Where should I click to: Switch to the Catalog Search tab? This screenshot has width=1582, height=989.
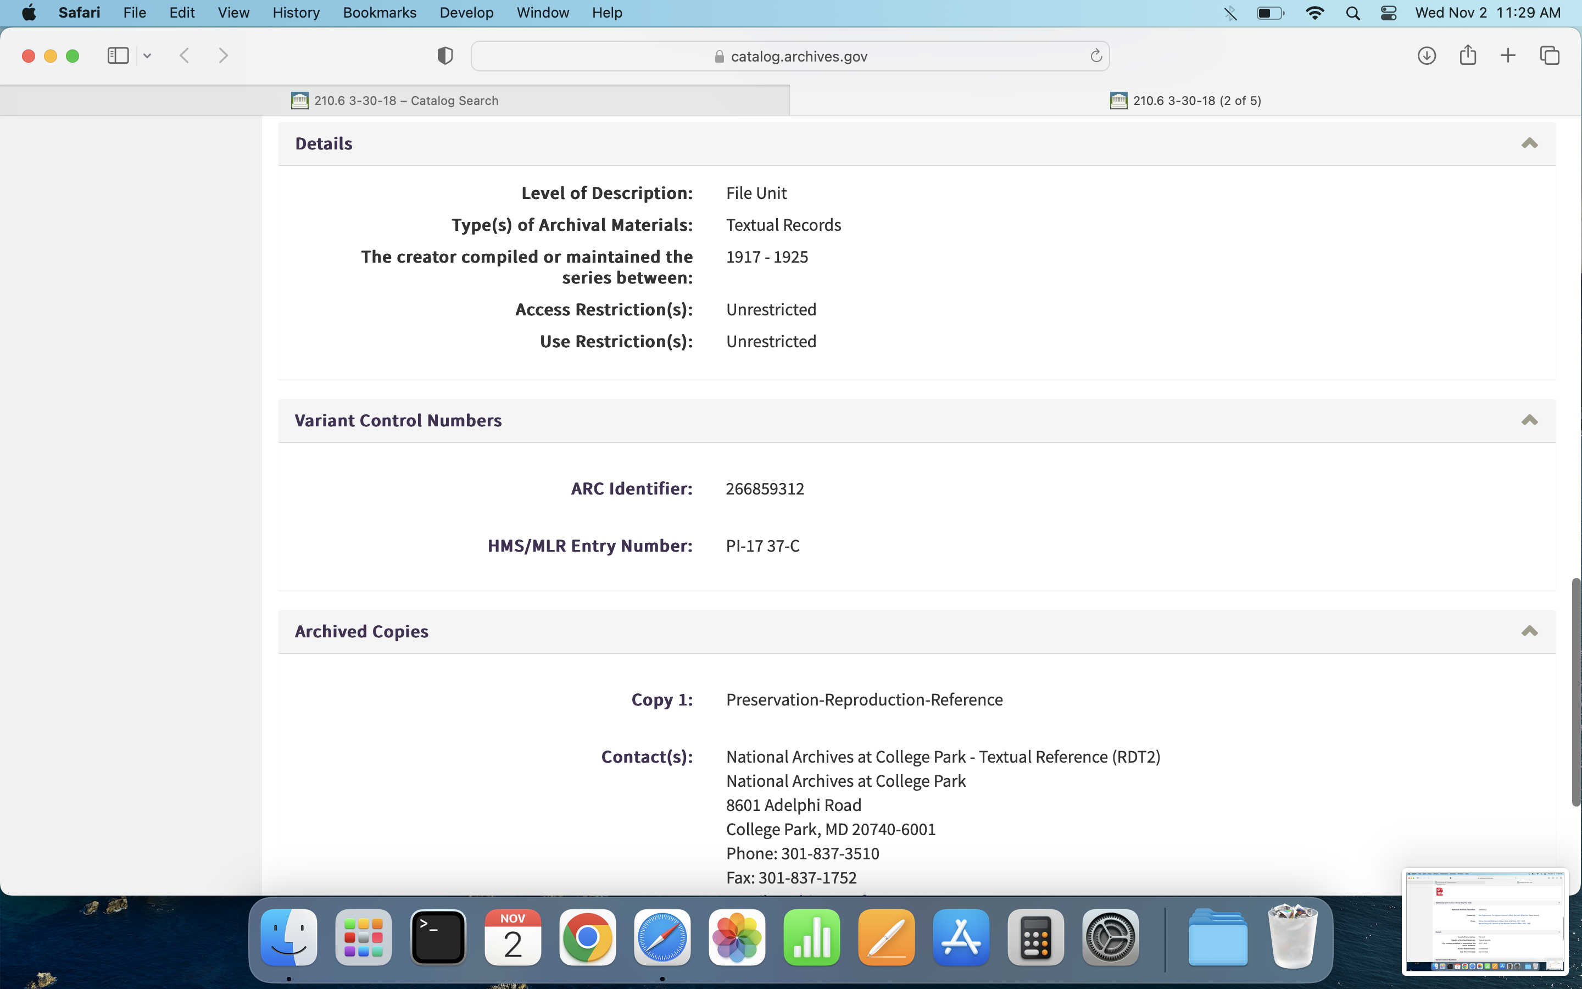pyautogui.click(x=395, y=101)
